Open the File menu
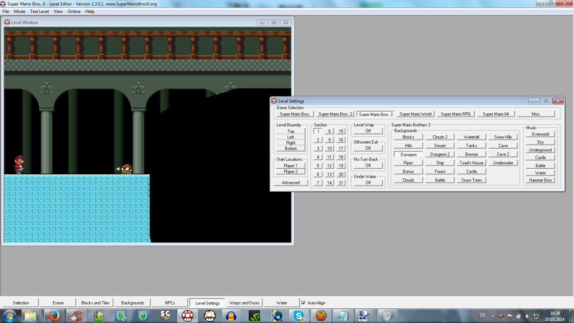 pyautogui.click(x=6, y=11)
